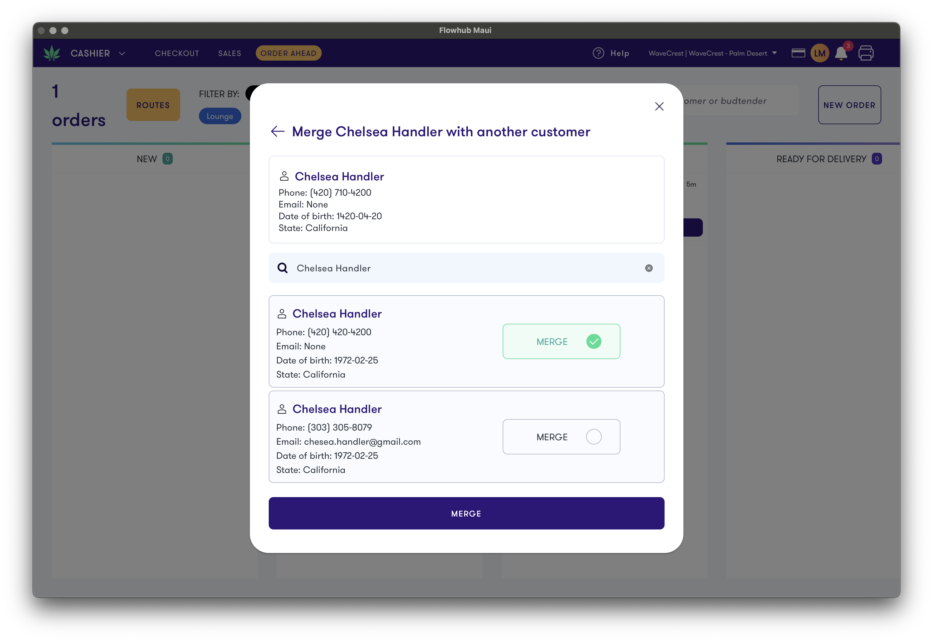Clear the customer search text
The height and width of the screenshot is (641, 933).
click(649, 268)
